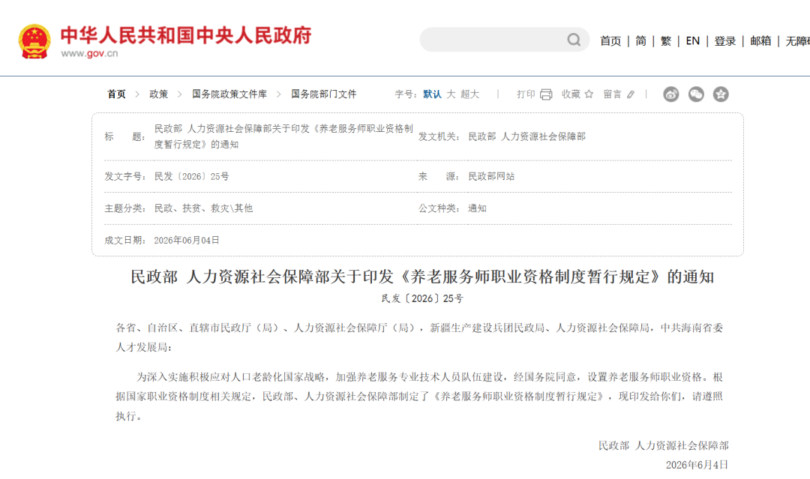The image size is (810, 479).
Task: Switch to traditional Chinese 繁
Action: tap(666, 40)
